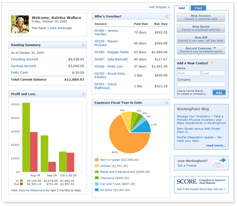Click the Add Widgets plus icon
The height and width of the screenshot is (206, 237).
pyautogui.click(x=169, y=7)
